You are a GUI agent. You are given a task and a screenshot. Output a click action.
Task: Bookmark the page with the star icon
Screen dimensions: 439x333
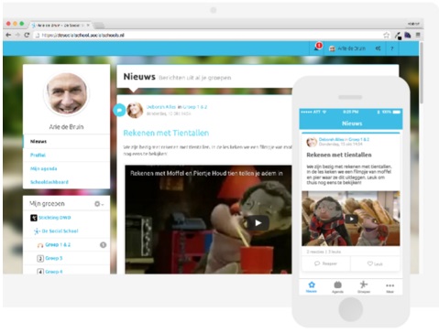click(386, 36)
